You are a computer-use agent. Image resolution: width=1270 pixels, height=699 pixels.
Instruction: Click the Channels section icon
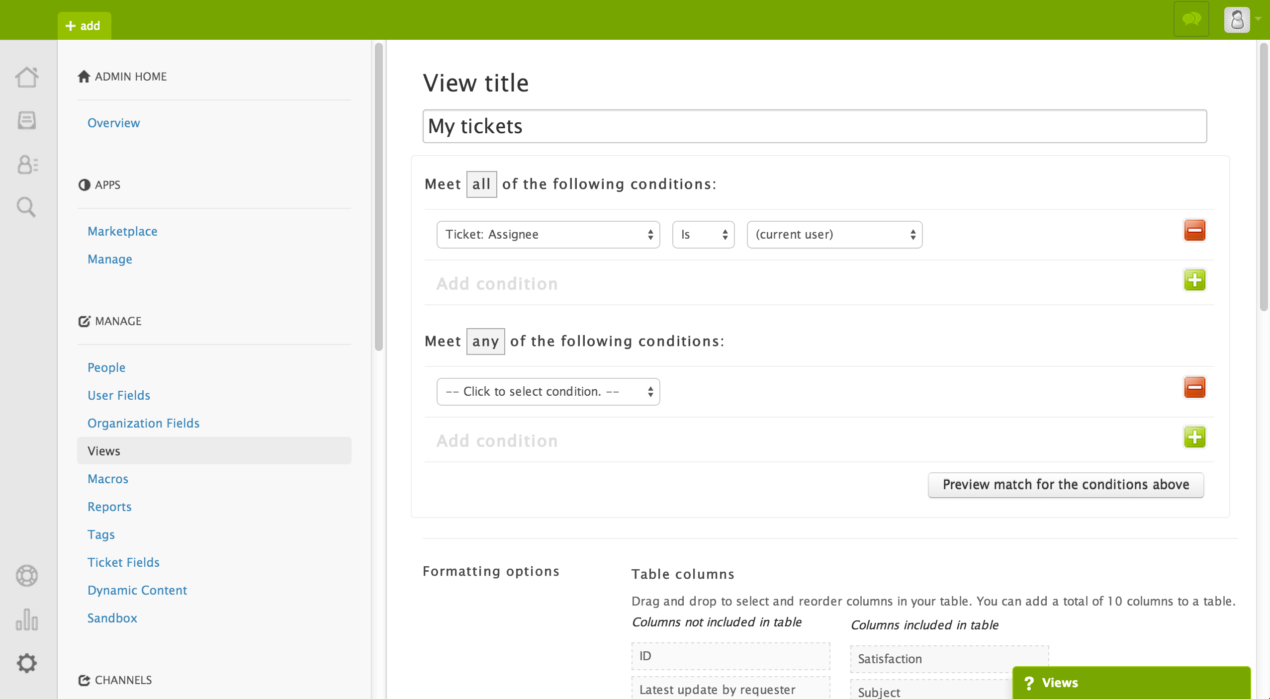point(84,680)
